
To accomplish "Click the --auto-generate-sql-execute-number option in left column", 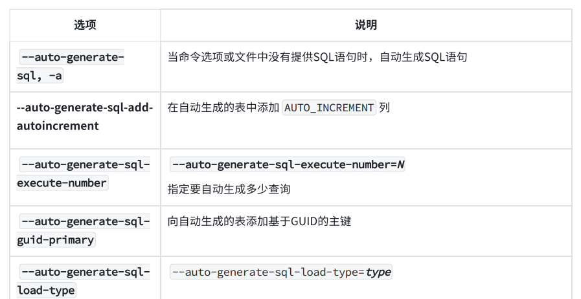I will pos(84,173).
